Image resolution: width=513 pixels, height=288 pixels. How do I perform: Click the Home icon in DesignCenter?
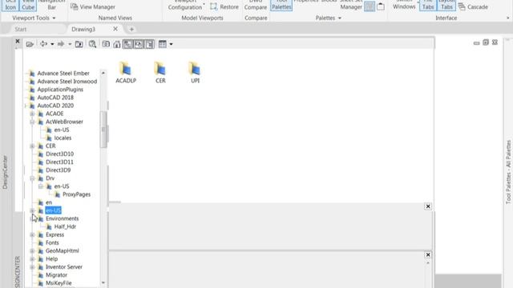[117, 44]
